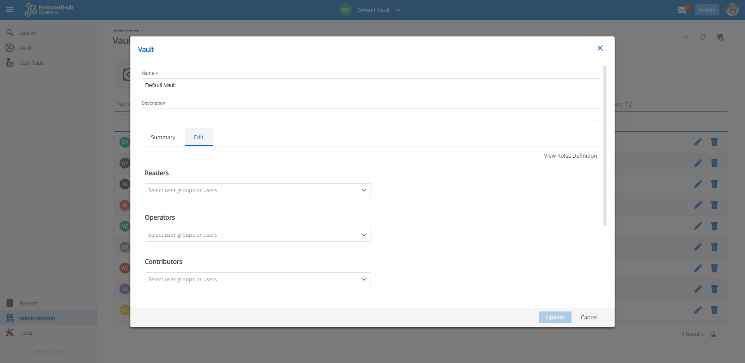Open the mail notifications icon
The width and height of the screenshot is (745, 363).
pos(682,10)
